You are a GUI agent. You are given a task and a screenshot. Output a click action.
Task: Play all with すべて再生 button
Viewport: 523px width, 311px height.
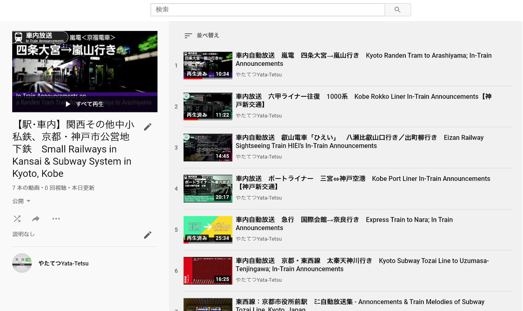tap(85, 104)
